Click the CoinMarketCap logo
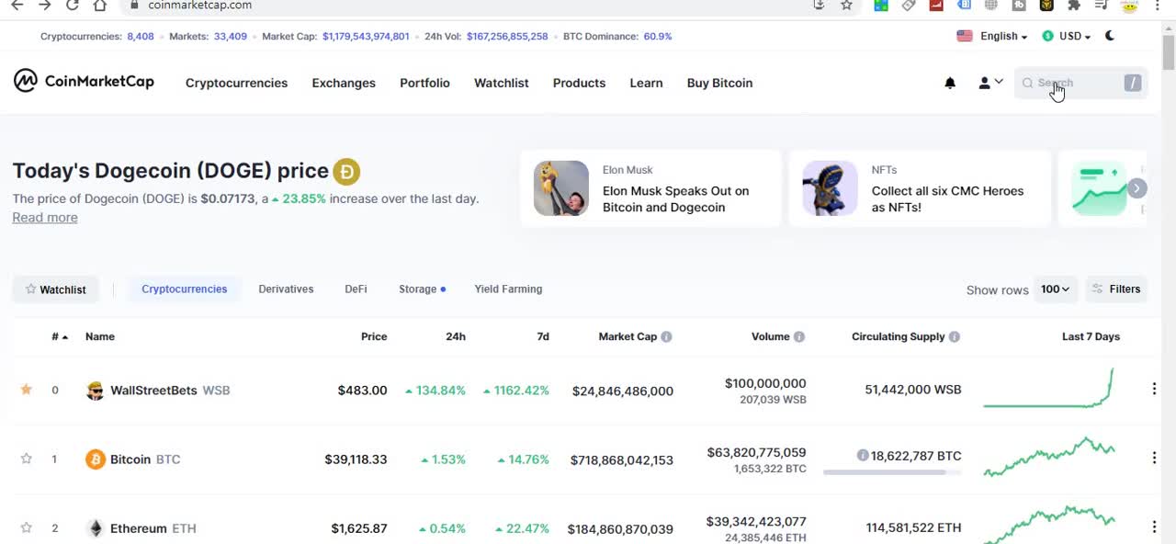The image size is (1176, 544). click(x=84, y=81)
